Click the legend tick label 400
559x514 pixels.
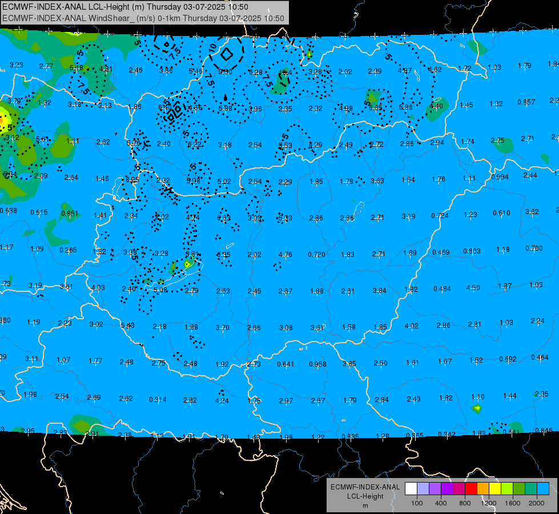point(441,503)
